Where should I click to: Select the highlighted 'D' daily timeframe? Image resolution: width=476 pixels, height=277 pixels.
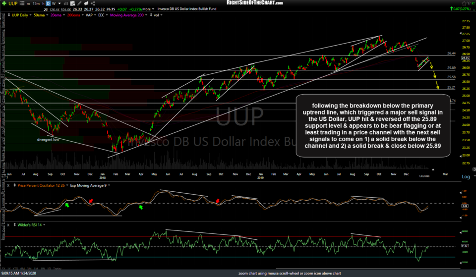(48, 3)
